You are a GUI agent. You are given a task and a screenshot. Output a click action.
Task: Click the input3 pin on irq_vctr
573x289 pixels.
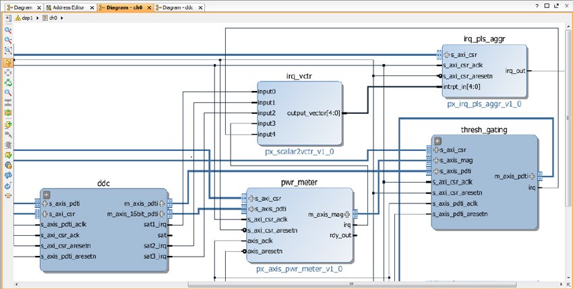click(x=267, y=123)
